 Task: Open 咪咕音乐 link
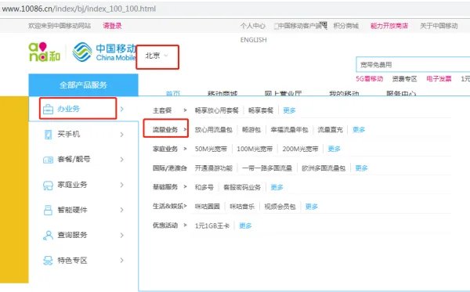pos(242,207)
